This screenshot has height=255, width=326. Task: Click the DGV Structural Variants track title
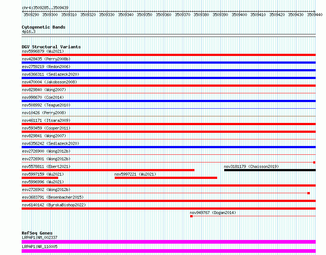51,47
